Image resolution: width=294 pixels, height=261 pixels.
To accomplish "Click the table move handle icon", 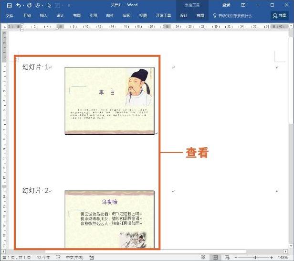I will (17, 60).
